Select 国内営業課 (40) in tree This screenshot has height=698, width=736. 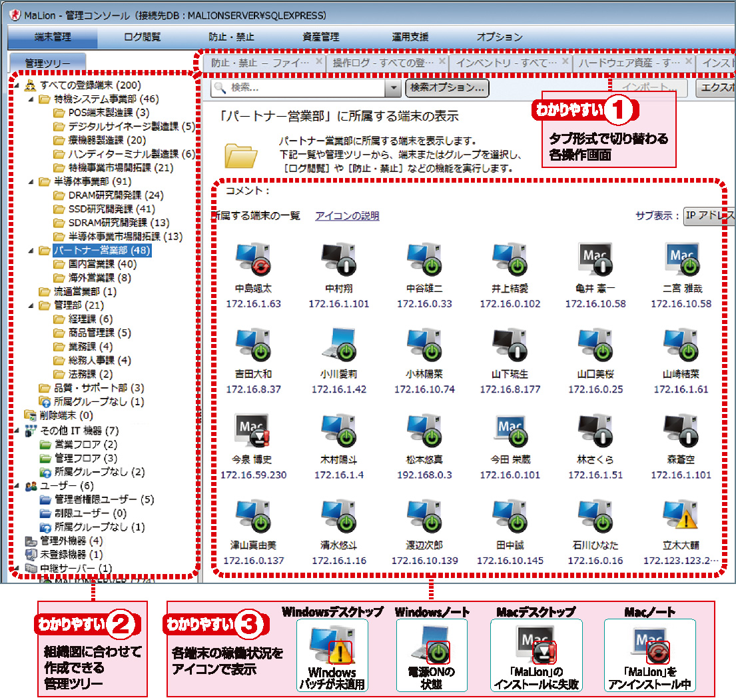(x=95, y=265)
